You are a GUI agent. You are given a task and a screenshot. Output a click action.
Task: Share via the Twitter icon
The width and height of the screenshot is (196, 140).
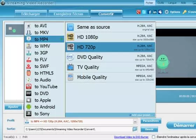click(144, 12)
